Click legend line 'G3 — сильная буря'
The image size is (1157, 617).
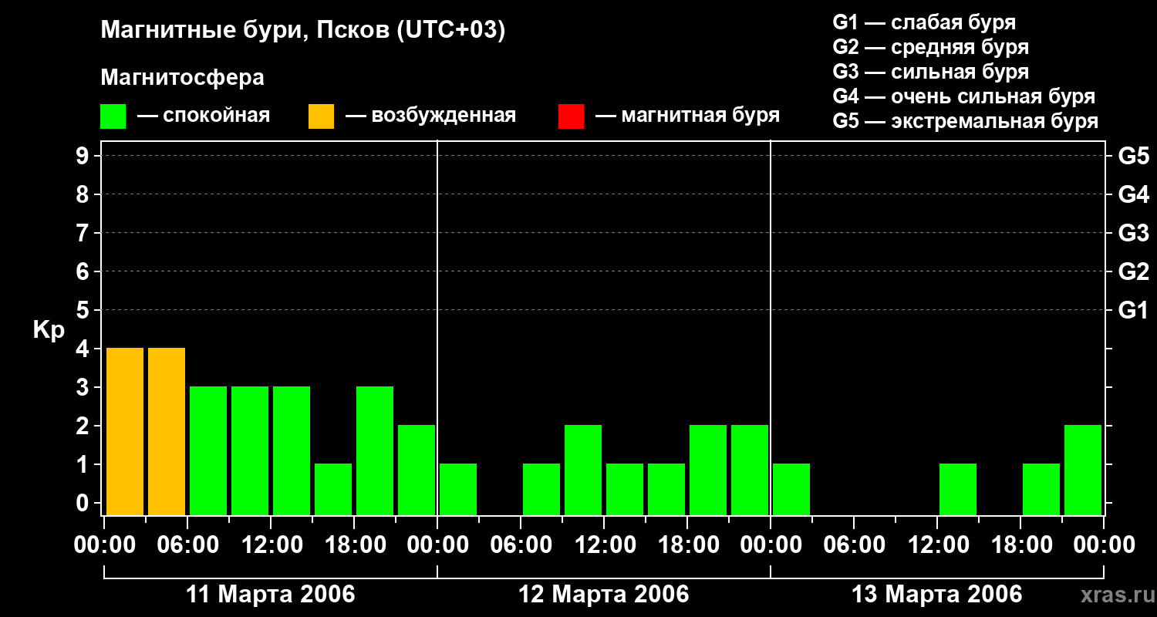pos(931,72)
